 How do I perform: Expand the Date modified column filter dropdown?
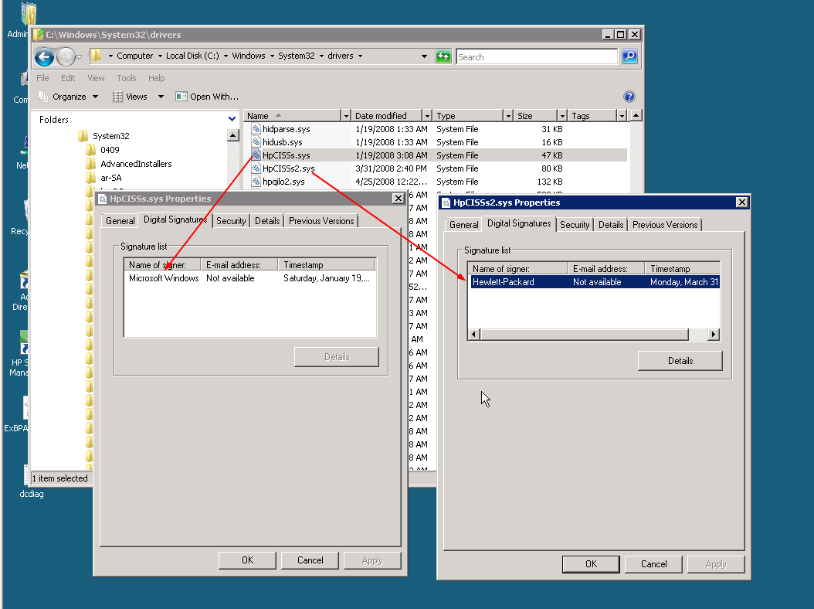click(427, 116)
